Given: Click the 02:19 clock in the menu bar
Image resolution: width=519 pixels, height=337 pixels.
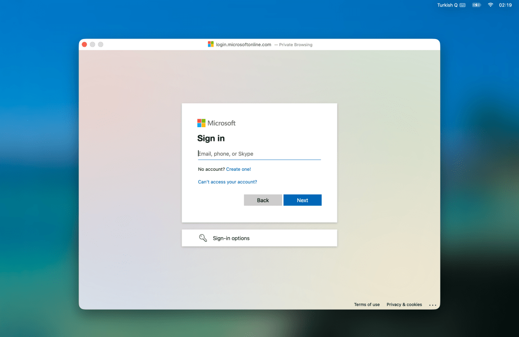Looking at the screenshot, I should [505, 5].
